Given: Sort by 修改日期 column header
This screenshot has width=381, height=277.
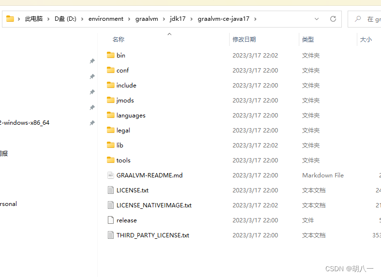Looking at the screenshot, I should (x=244, y=39).
